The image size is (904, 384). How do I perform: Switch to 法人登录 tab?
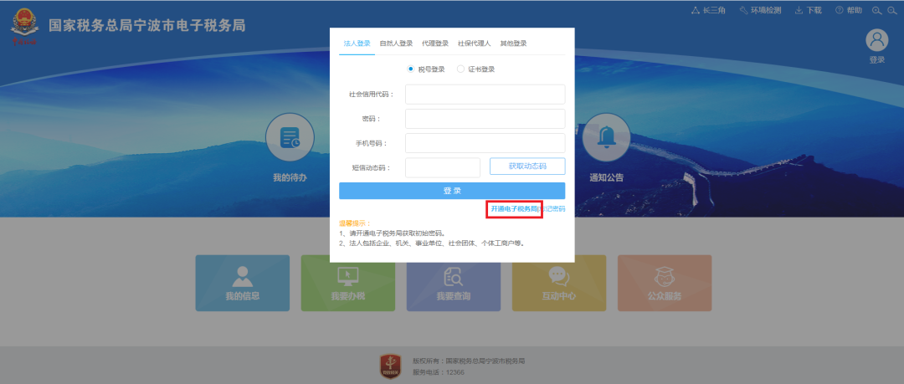357,44
